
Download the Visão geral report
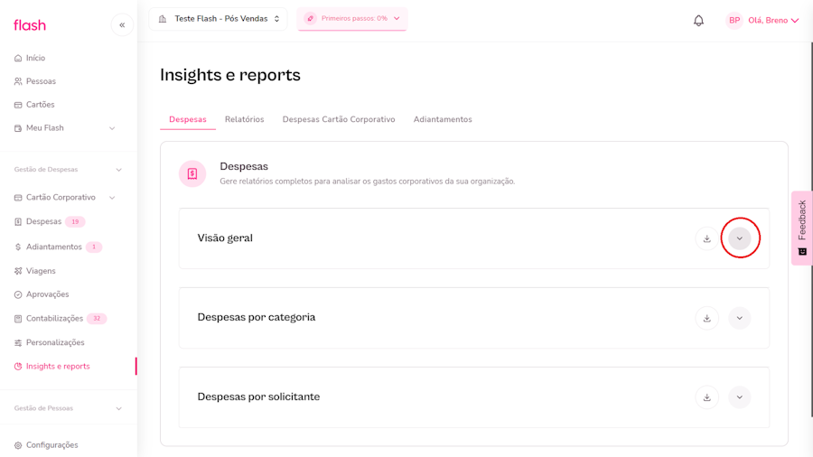click(706, 238)
